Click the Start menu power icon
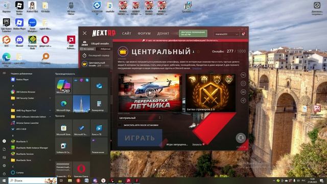The height and width of the screenshot is (184, 327). coord(4,174)
